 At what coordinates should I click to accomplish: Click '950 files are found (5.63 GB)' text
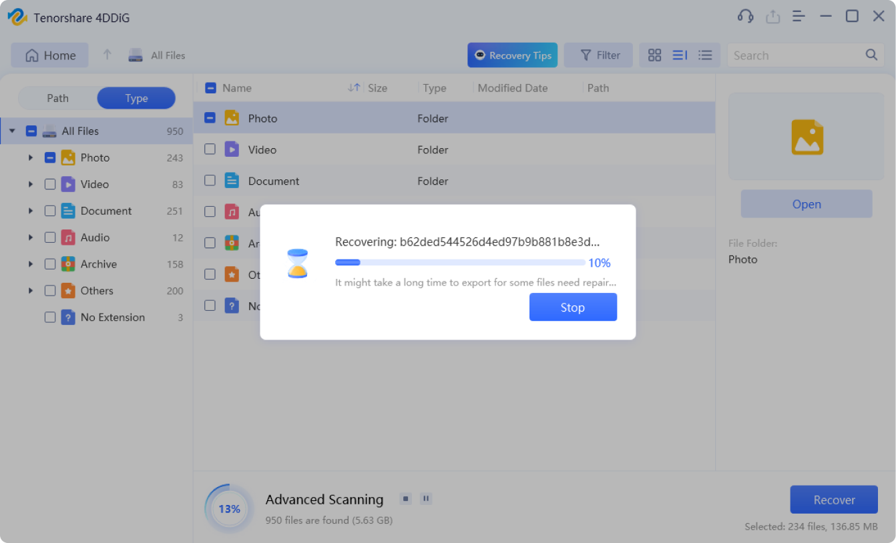point(329,520)
